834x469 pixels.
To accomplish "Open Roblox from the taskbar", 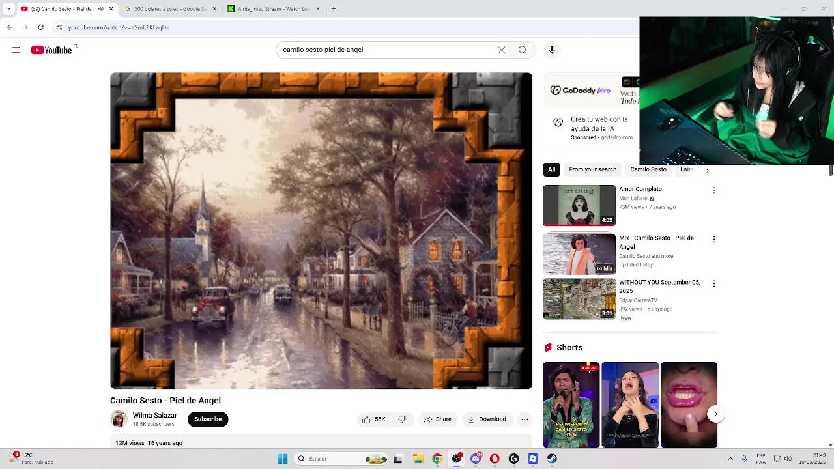I will pyautogui.click(x=533, y=459).
